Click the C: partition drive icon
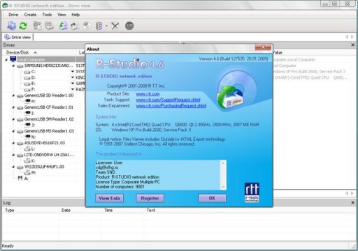This screenshot has width=358, height=251. pyautogui.click(x=27, y=72)
